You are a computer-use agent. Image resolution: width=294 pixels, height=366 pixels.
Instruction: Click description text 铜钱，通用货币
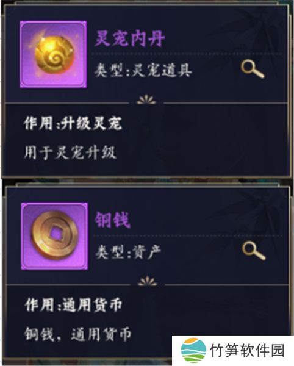click(x=77, y=334)
